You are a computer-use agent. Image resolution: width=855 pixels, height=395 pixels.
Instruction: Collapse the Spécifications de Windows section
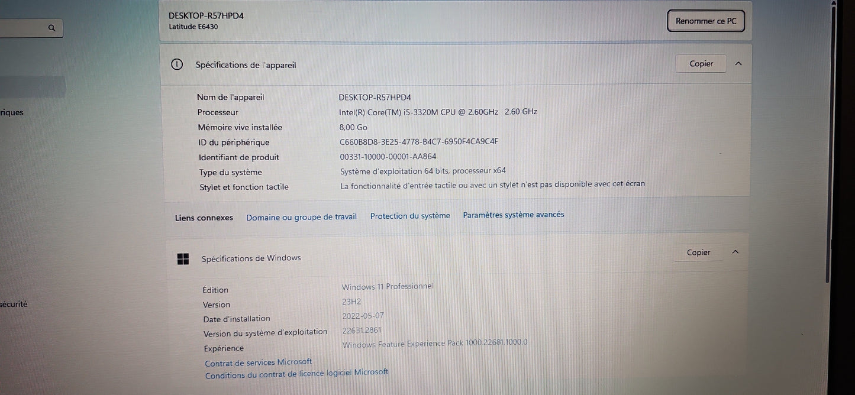735,251
